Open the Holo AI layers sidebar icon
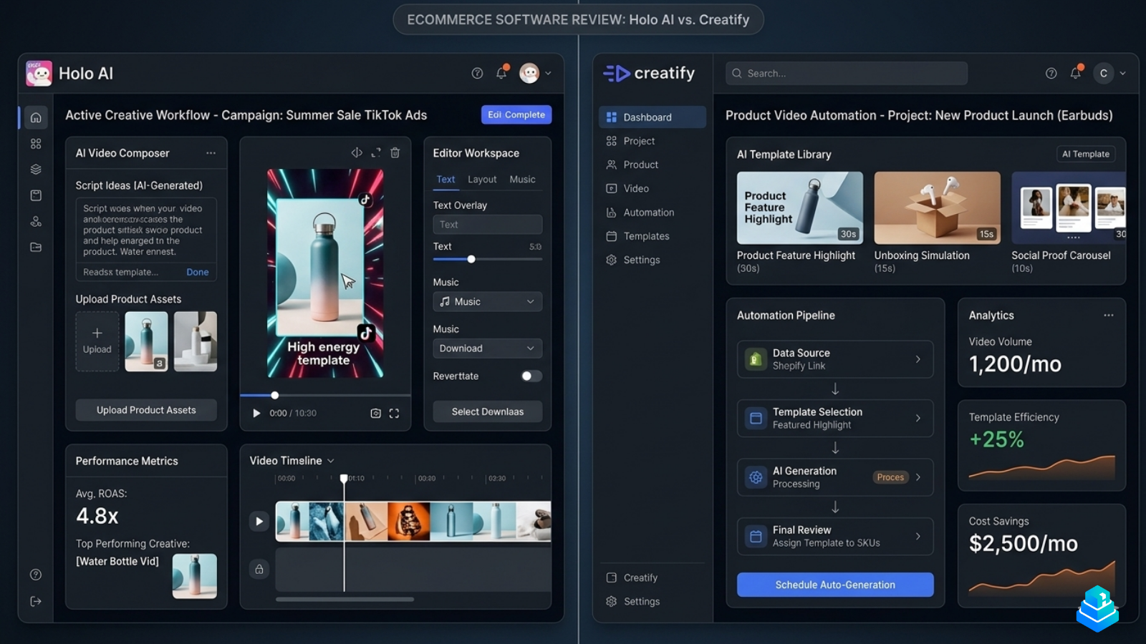Screen dimensions: 1146x644 coord(36,170)
